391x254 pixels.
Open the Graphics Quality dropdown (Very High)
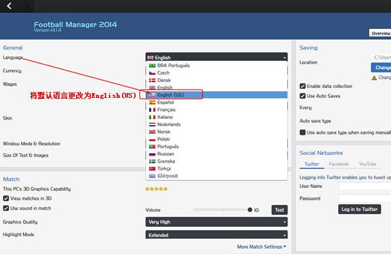click(x=216, y=222)
